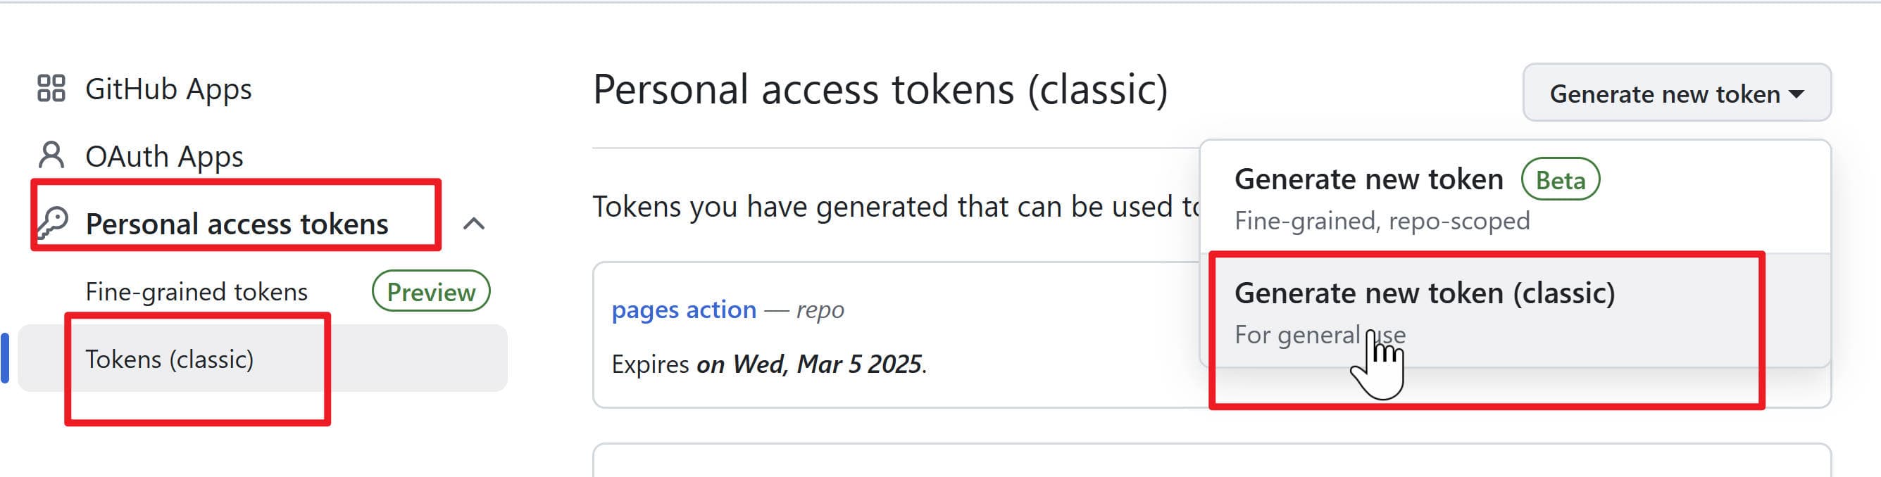1881x477 pixels.
Task: Click the Beta badge in the dropdown
Action: [x=1560, y=180]
